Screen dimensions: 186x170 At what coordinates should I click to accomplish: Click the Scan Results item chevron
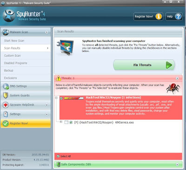click(x=47, y=48)
